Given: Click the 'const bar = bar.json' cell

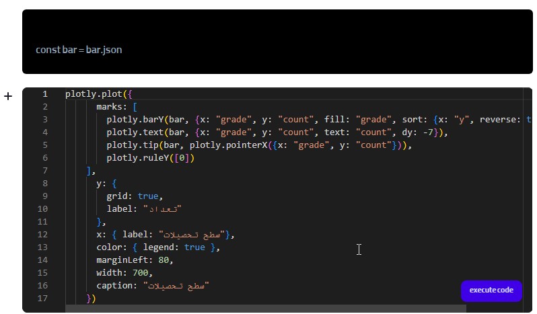Looking at the screenshot, I should pos(277,42).
